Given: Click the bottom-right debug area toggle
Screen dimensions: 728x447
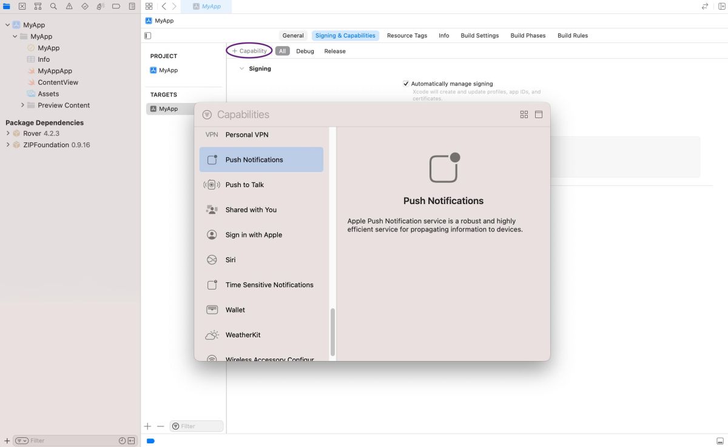Looking at the screenshot, I should 721,441.
